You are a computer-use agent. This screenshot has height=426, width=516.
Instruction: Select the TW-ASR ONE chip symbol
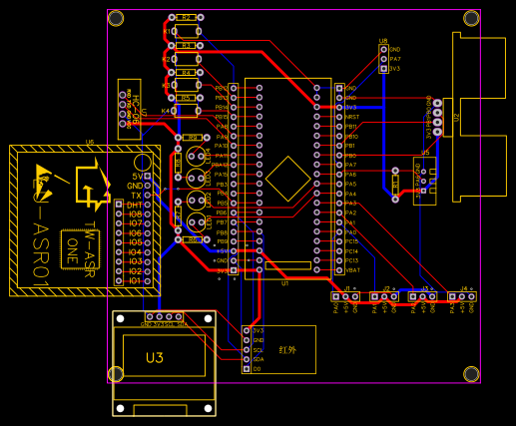(80, 249)
